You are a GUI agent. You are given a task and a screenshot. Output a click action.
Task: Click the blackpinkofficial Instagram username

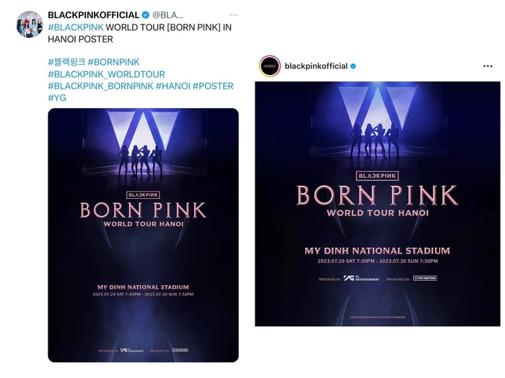pos(316,66)
